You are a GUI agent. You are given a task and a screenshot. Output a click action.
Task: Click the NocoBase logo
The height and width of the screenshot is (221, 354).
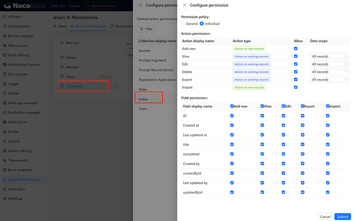click(x=25, y=6)
